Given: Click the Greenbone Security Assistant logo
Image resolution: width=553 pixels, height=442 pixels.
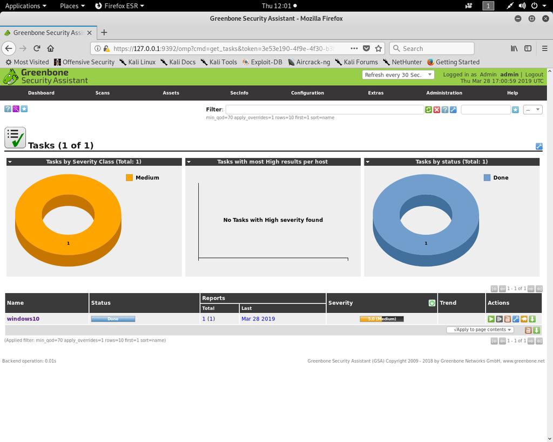Looking at the screenshot, I should point(45,77).
